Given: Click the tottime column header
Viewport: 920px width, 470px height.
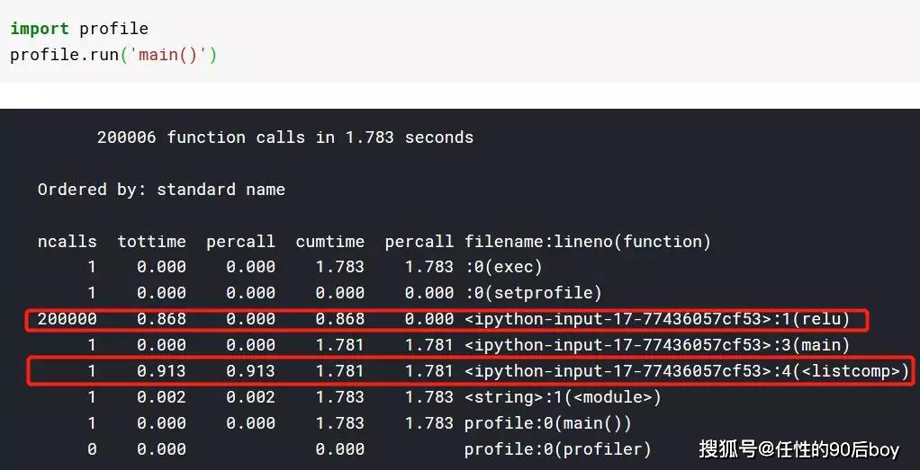Looking at the screenshot, I should coord(151,242).
